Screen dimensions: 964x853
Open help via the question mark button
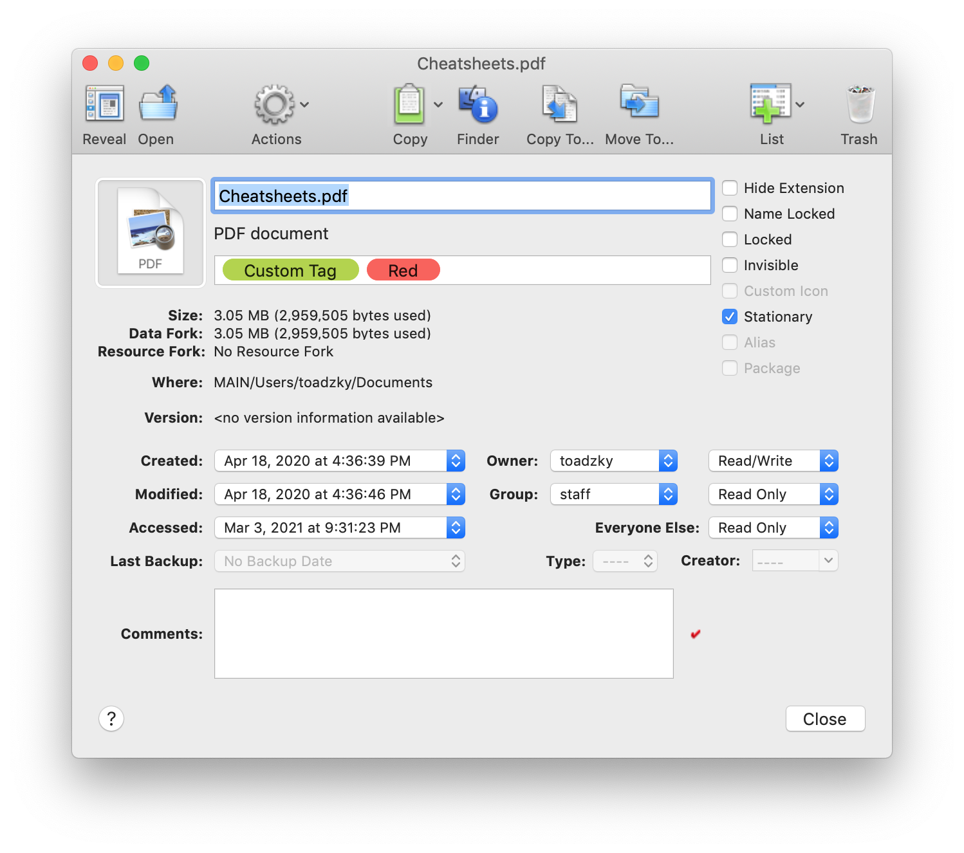(111, 719)
